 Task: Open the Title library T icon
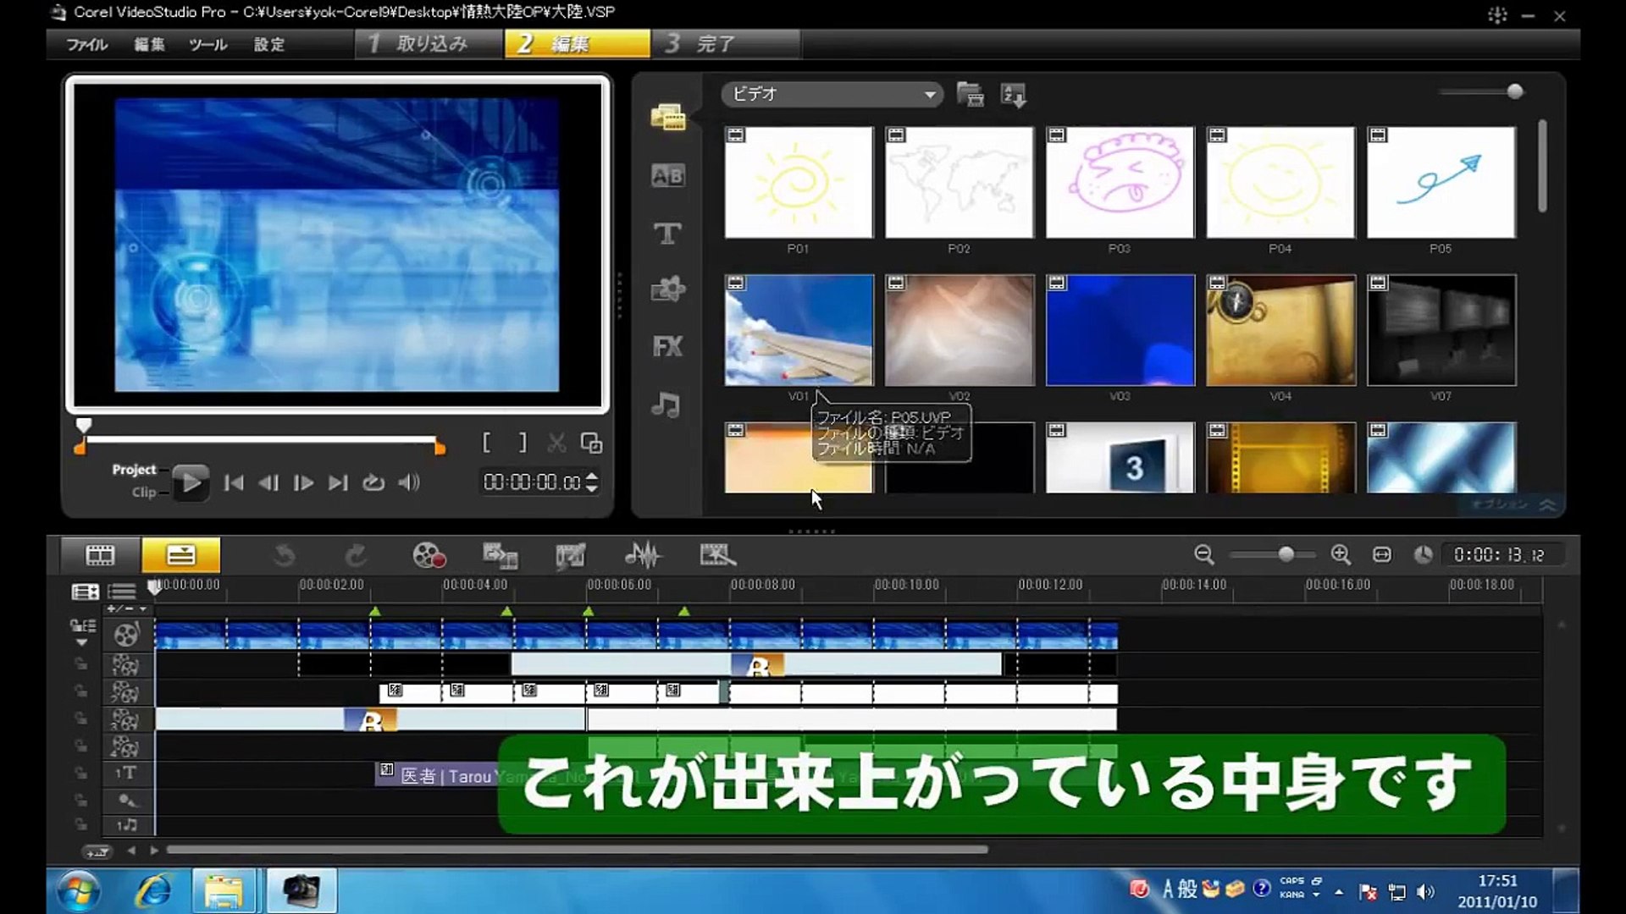(667, 233)
